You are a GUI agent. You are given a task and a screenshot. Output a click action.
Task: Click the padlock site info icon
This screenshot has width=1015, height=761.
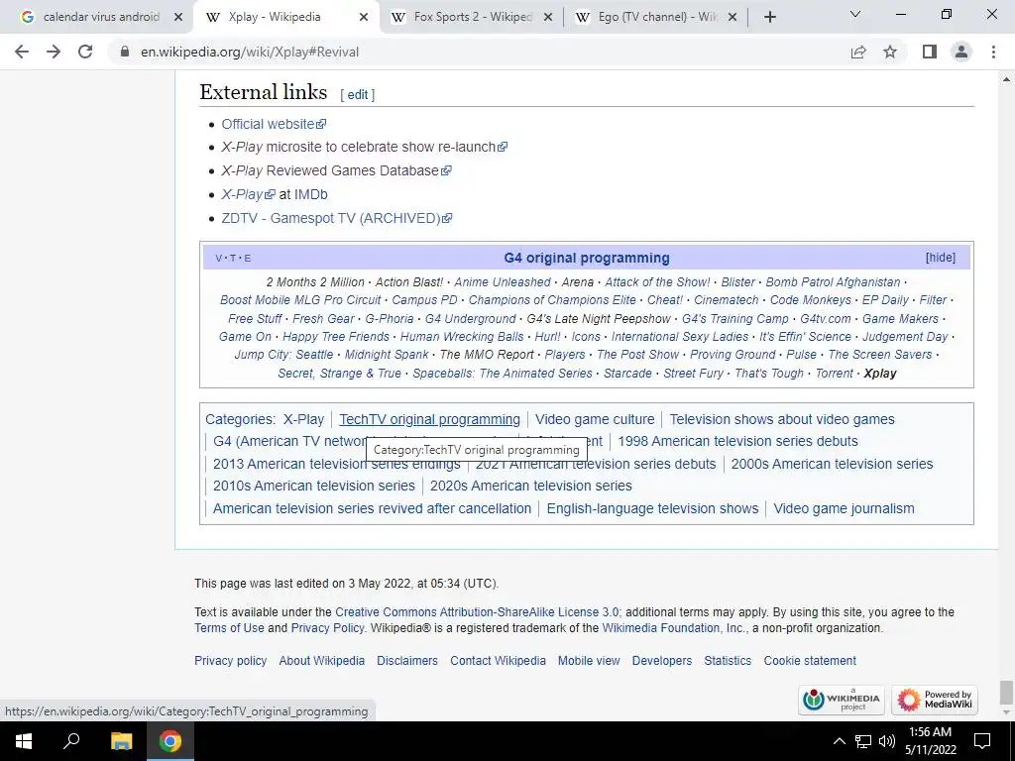pyautogui.click(x=125, y=52)
